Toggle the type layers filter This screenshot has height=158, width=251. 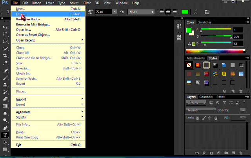pyautogui.click(x=224, y=103)
